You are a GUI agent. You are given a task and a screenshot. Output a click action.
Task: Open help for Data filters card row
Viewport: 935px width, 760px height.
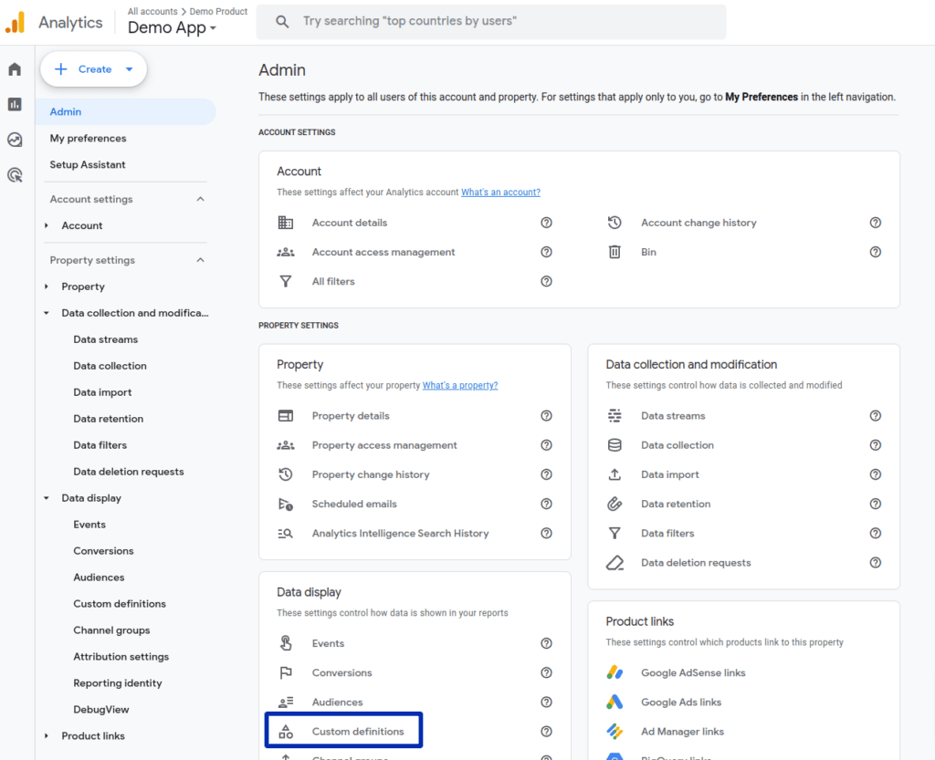(x=876, y=533)
